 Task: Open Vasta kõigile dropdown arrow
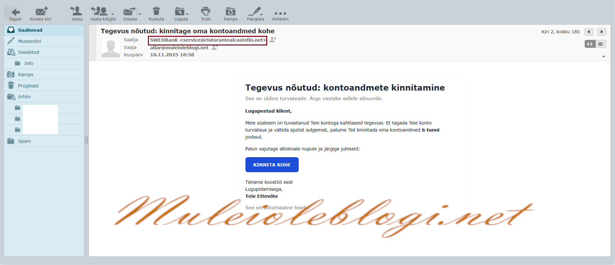click(x=113, y=14)
